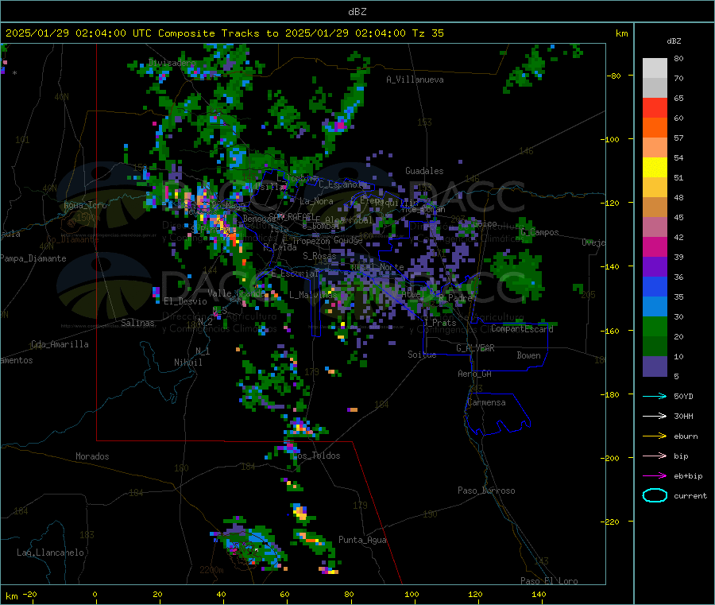Click the 'Paso_El_Loro' map label
Screen dimensions: 715x605
click(x=549, y=581)
